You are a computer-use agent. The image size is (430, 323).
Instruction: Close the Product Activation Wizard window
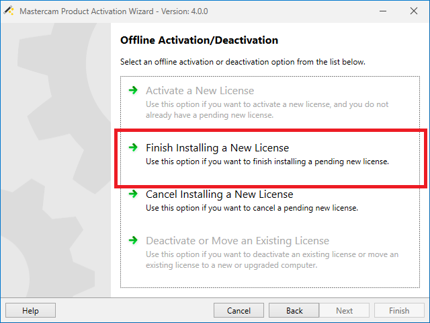pos(413,11)
